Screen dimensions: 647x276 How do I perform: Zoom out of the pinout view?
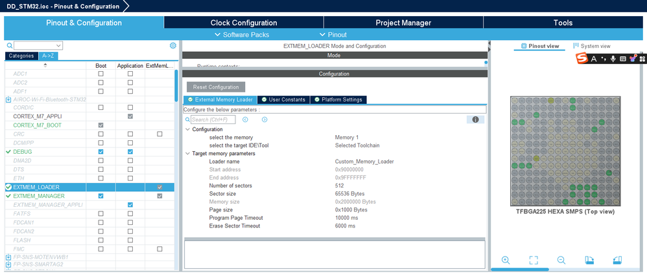coord(561,260)
